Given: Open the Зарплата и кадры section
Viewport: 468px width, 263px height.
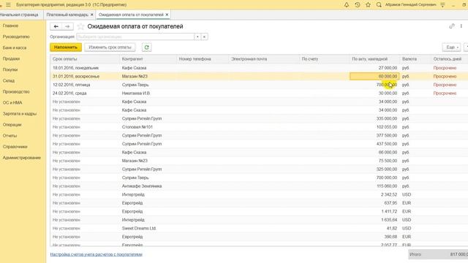Looking at the screenshot, I should (x=20, y=114).
